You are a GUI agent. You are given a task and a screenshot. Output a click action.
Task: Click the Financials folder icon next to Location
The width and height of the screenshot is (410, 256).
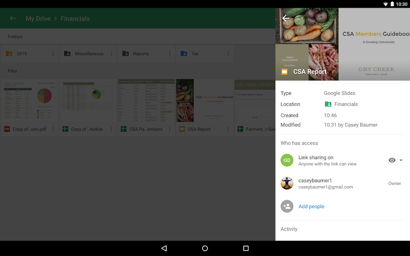[327, 104]
